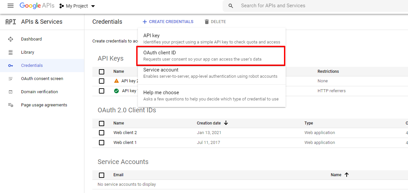
Task: Choose Help me choose option
Action: pos(212,96)
